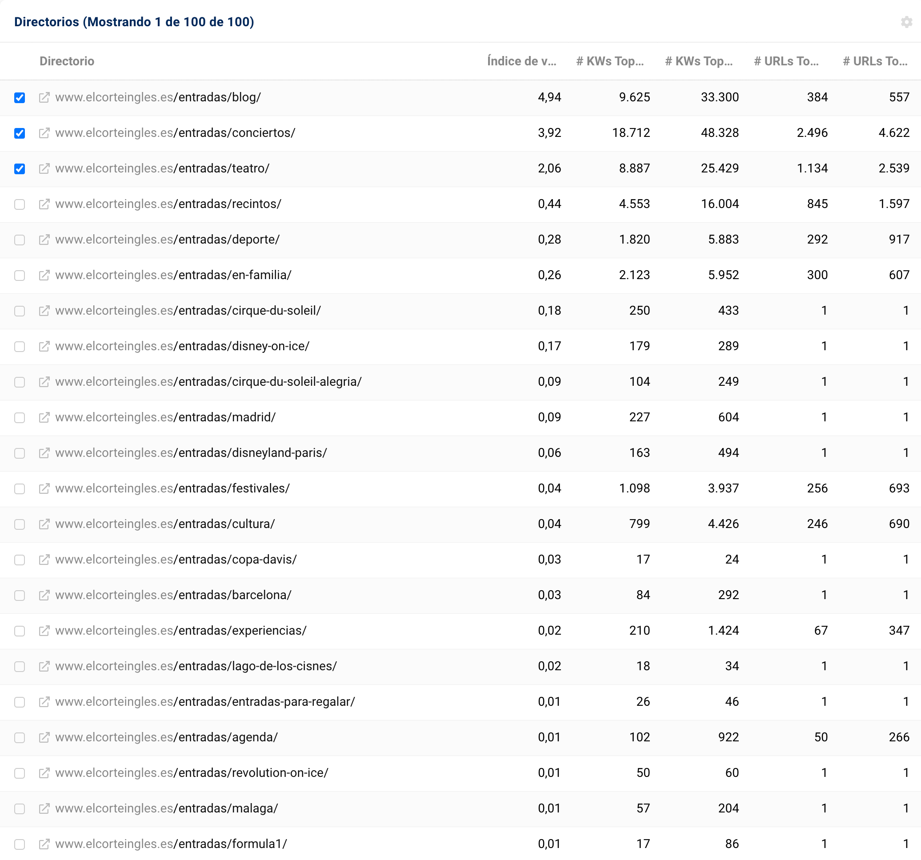The image size is (921, 860).
Task: Open external link icon for /entradas/formula1/
Action: coord(44,844)
